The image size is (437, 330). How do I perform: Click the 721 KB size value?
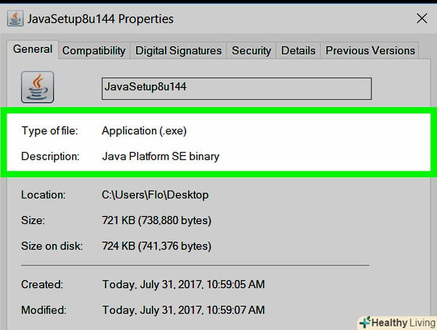pyautogui.click(x=156, y=221)
